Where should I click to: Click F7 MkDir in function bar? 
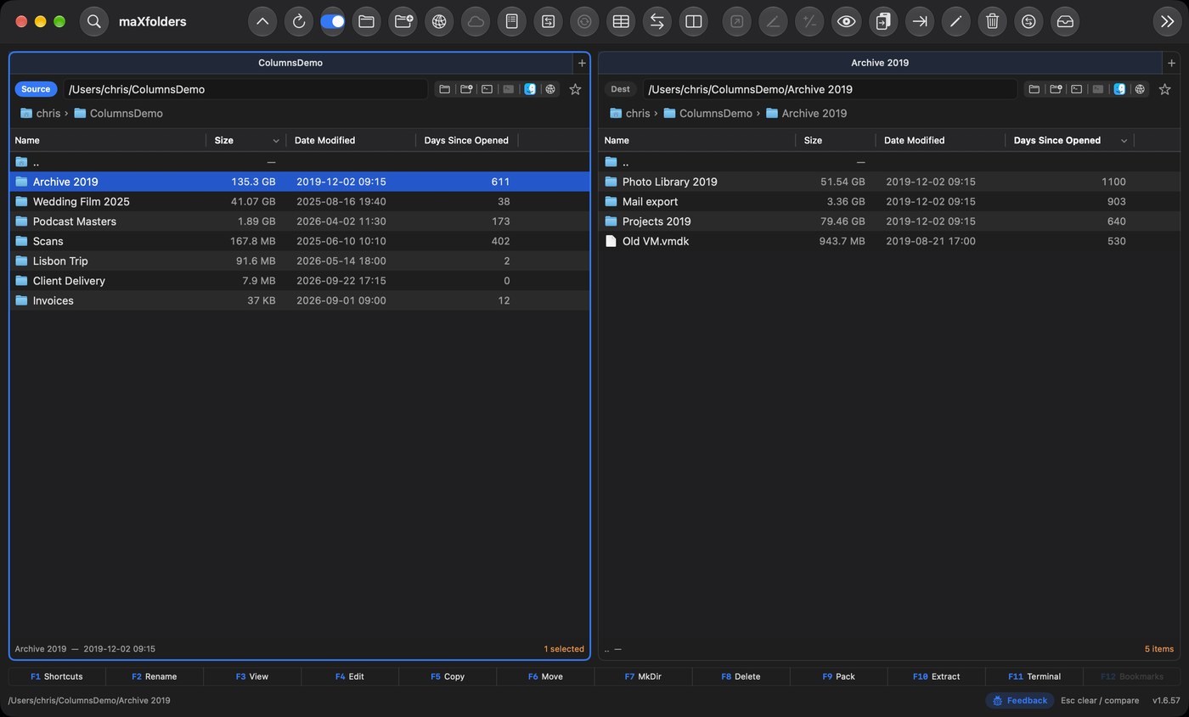coord(643,676)
